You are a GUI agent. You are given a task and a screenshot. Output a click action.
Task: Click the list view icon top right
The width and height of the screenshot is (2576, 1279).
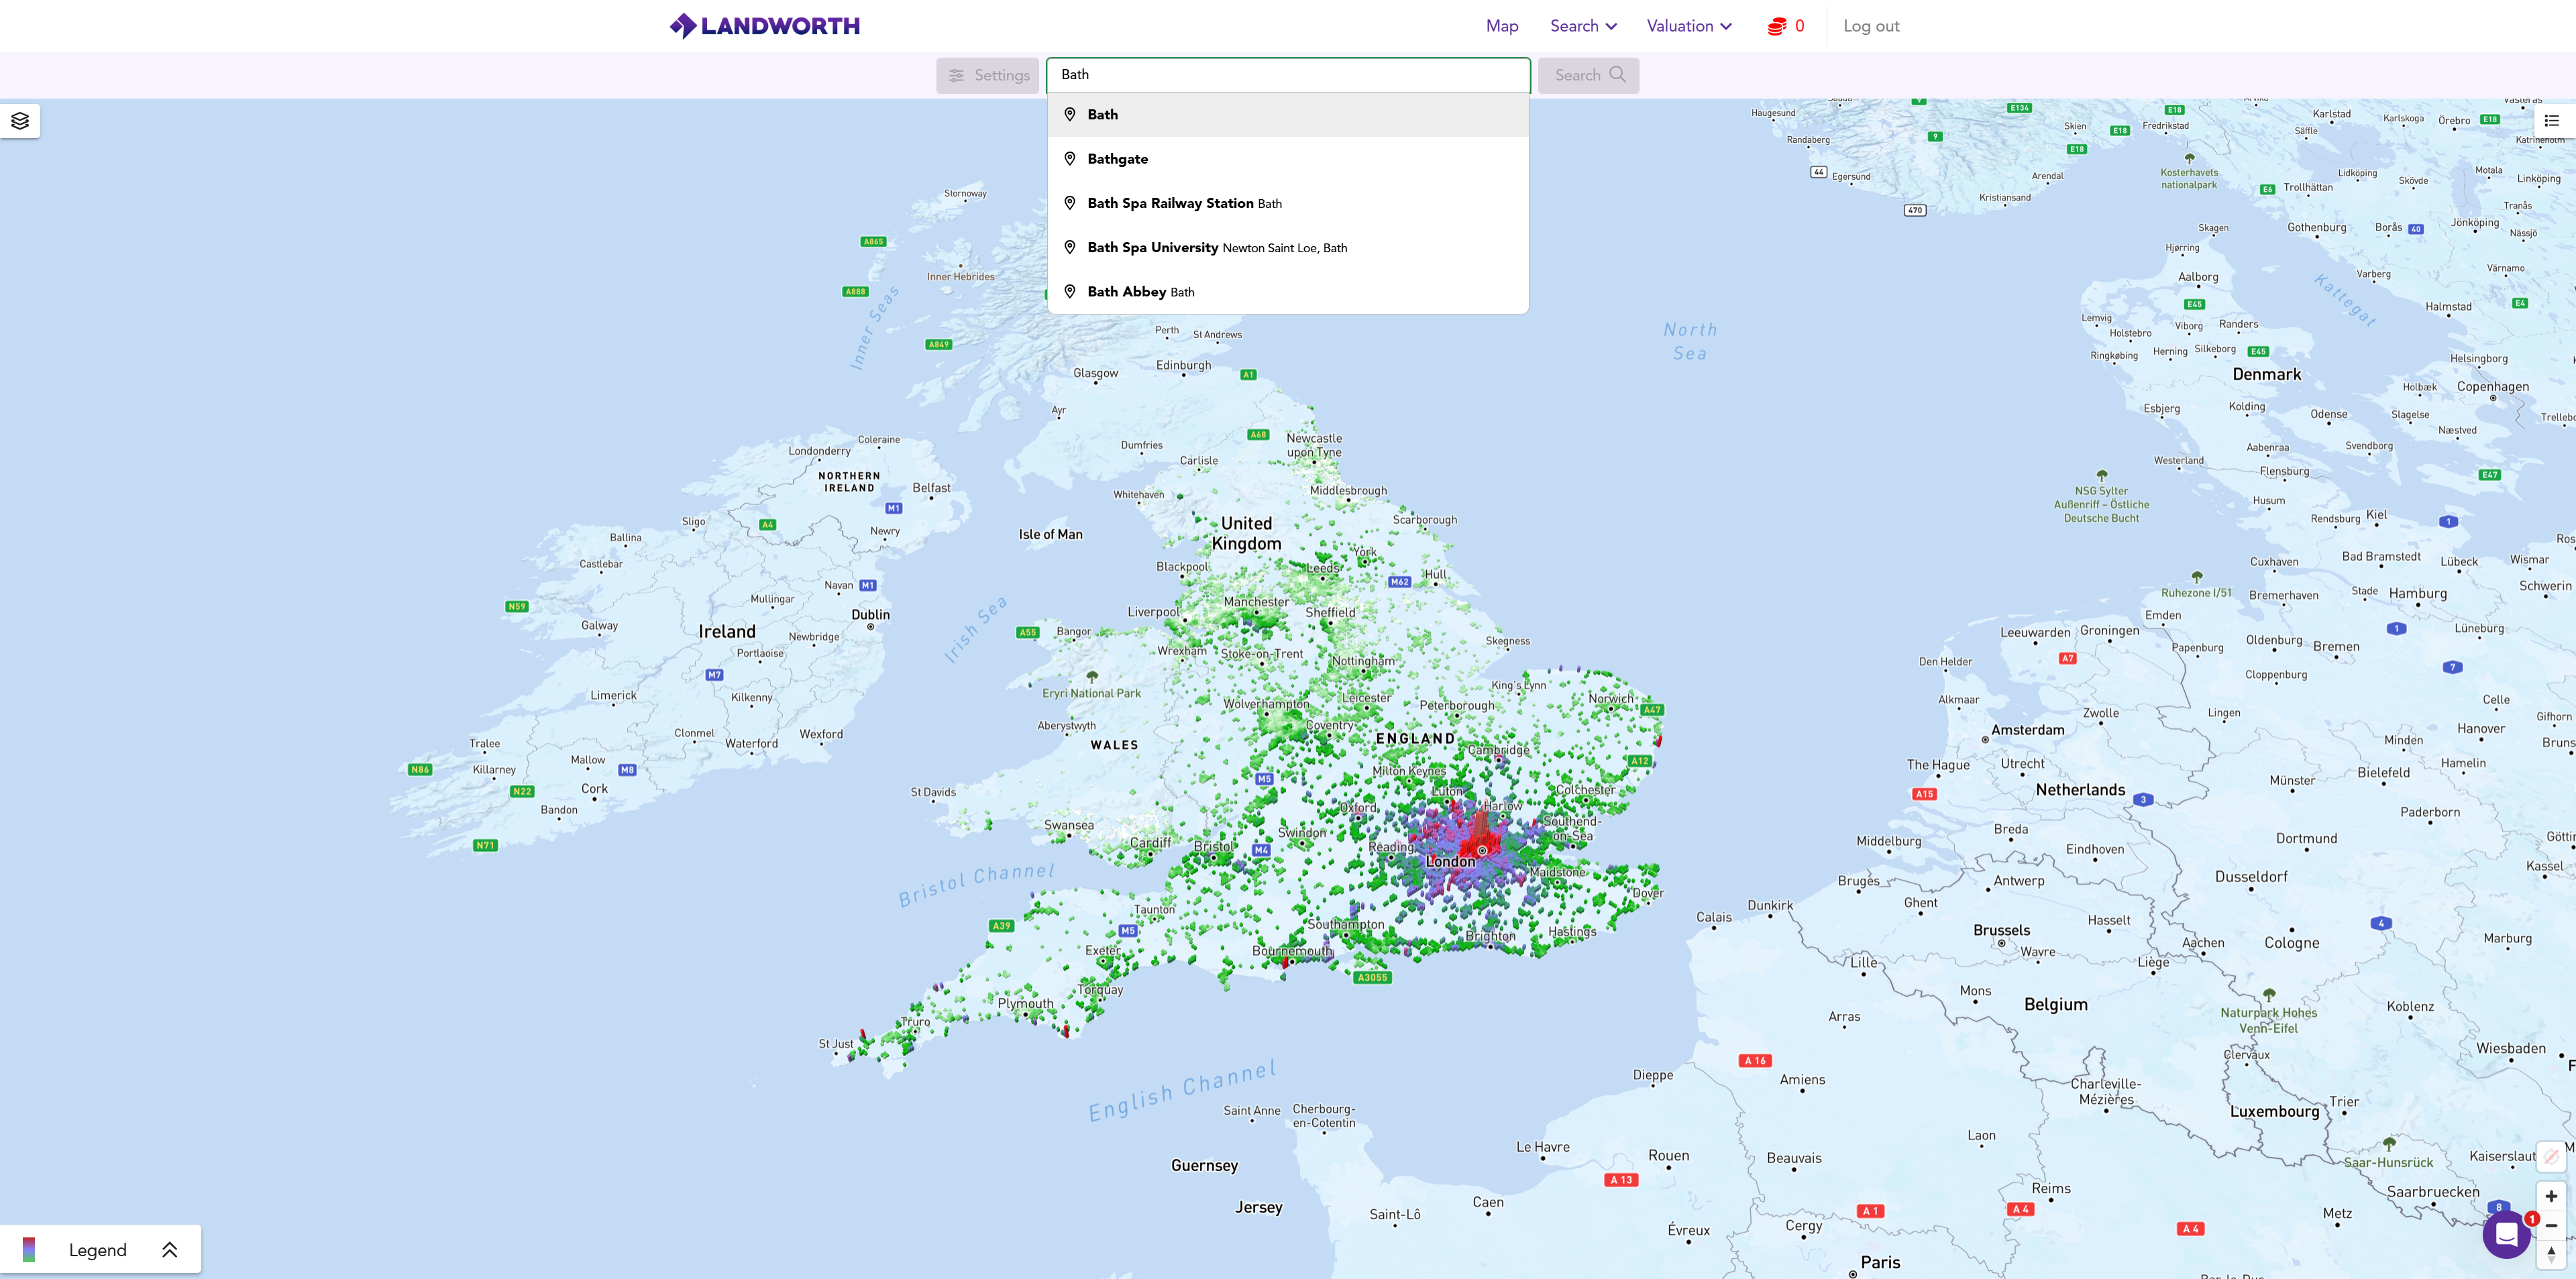coord(2551,121)
